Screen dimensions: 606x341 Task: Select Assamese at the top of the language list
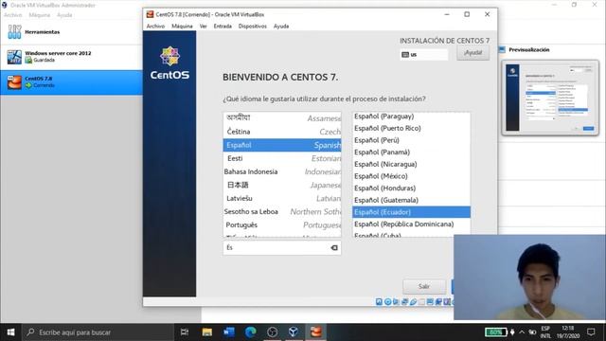point(282,118)
